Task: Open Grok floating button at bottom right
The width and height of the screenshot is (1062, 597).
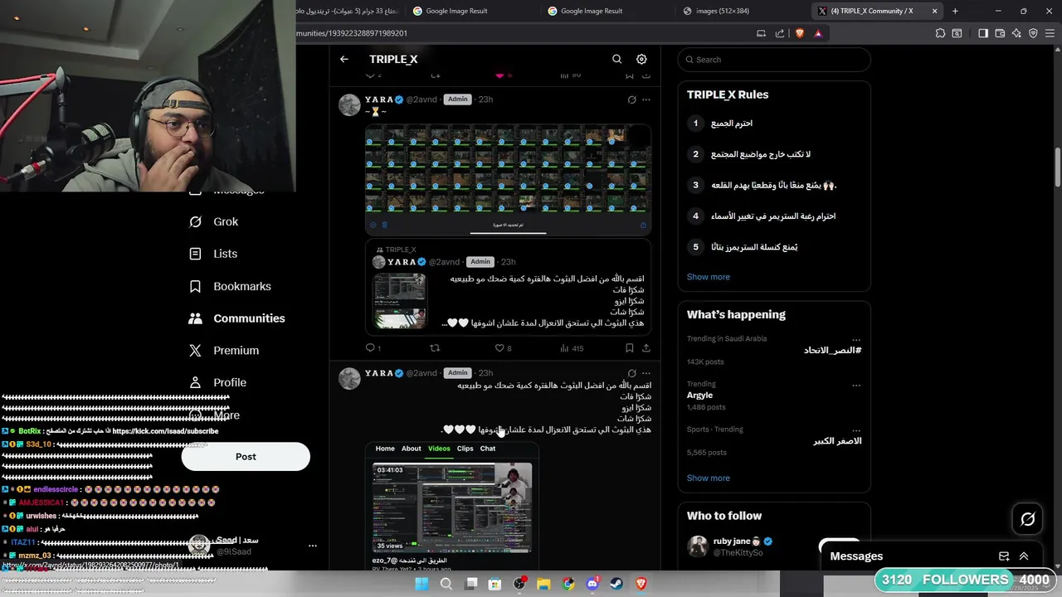Action: pyautogui.click(x=1027, y=519)
